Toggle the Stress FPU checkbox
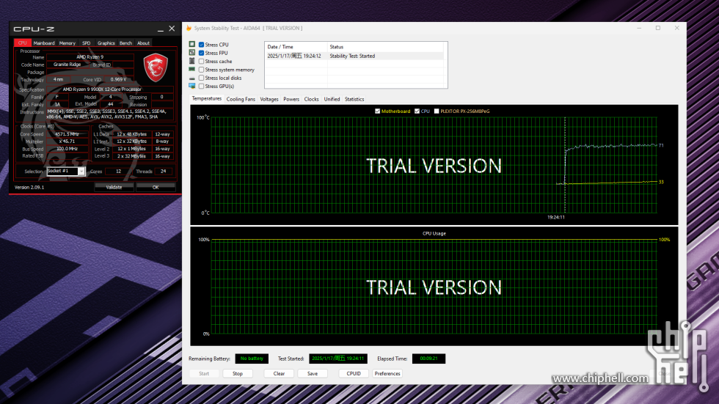719x404 pixels. [201, 53]
